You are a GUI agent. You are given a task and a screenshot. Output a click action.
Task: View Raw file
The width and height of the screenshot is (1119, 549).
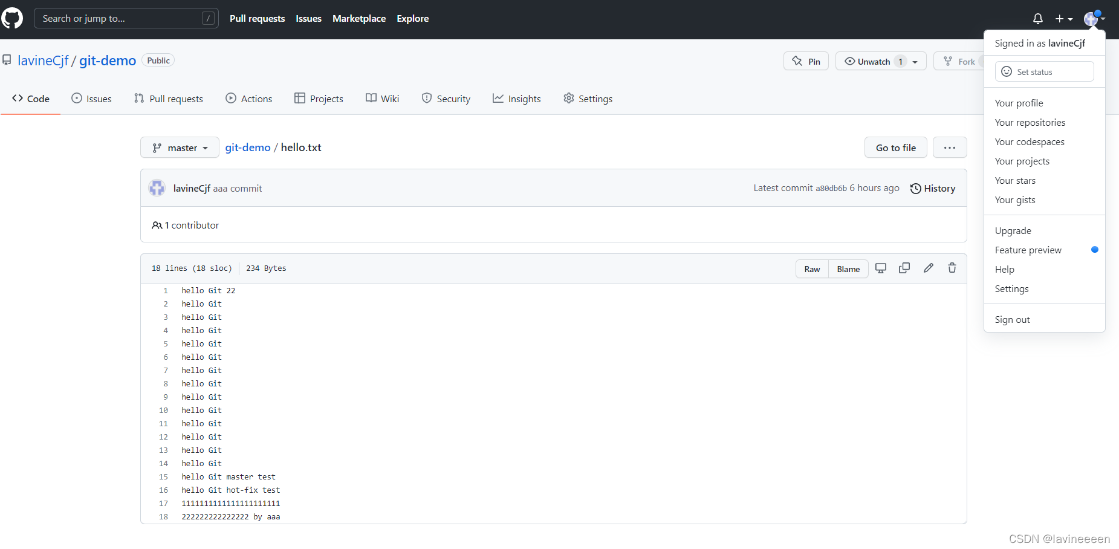812,269
